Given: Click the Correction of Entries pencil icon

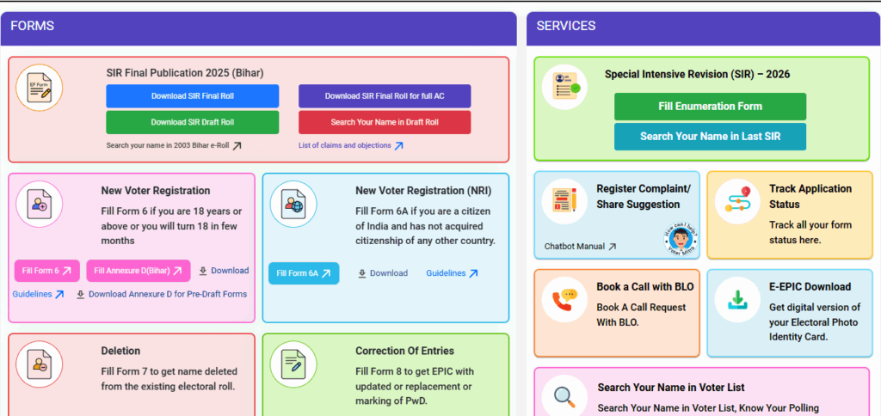Looking at the screenshot, I should pyautogui.click(x=293, y=364).
